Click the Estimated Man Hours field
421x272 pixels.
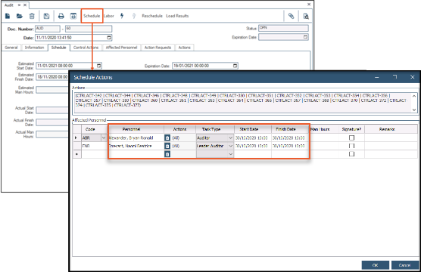(x=52, y=90)
